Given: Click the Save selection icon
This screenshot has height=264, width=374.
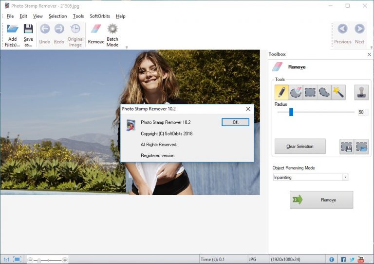Looking at the screenshot, I should pos(347,147).
